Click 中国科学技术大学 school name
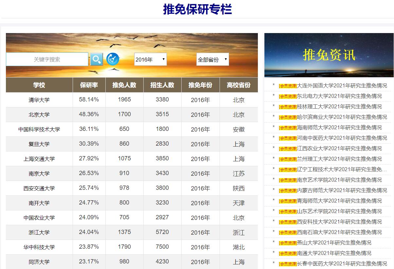Viewport: 394px width, 269px height. click(x=39, y=130)
